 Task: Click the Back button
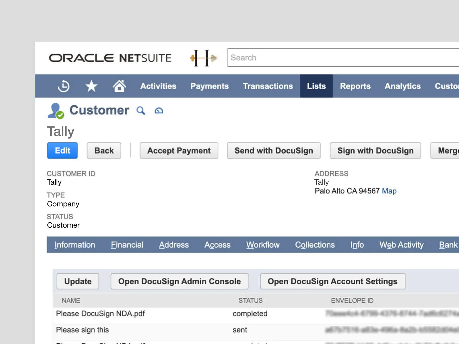pyautogui.click(x=104, y=150)
